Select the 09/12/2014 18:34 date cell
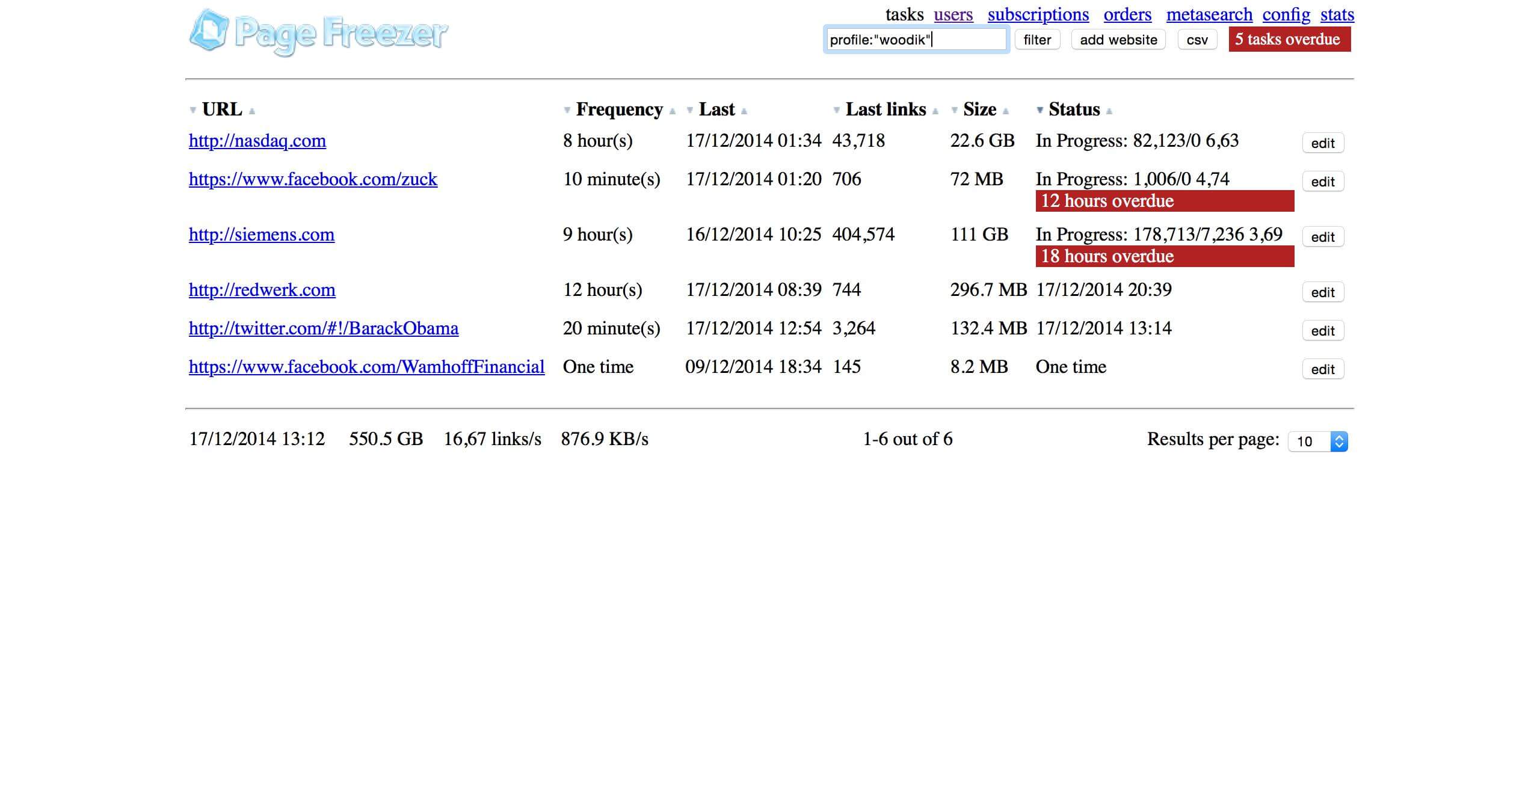Image resolution: width=1540 pixels, height=812 pixels. coord(753,367)
